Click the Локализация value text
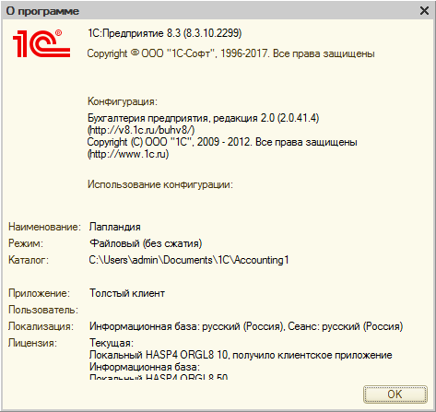 pyautogui.click(x=246, y=326)
